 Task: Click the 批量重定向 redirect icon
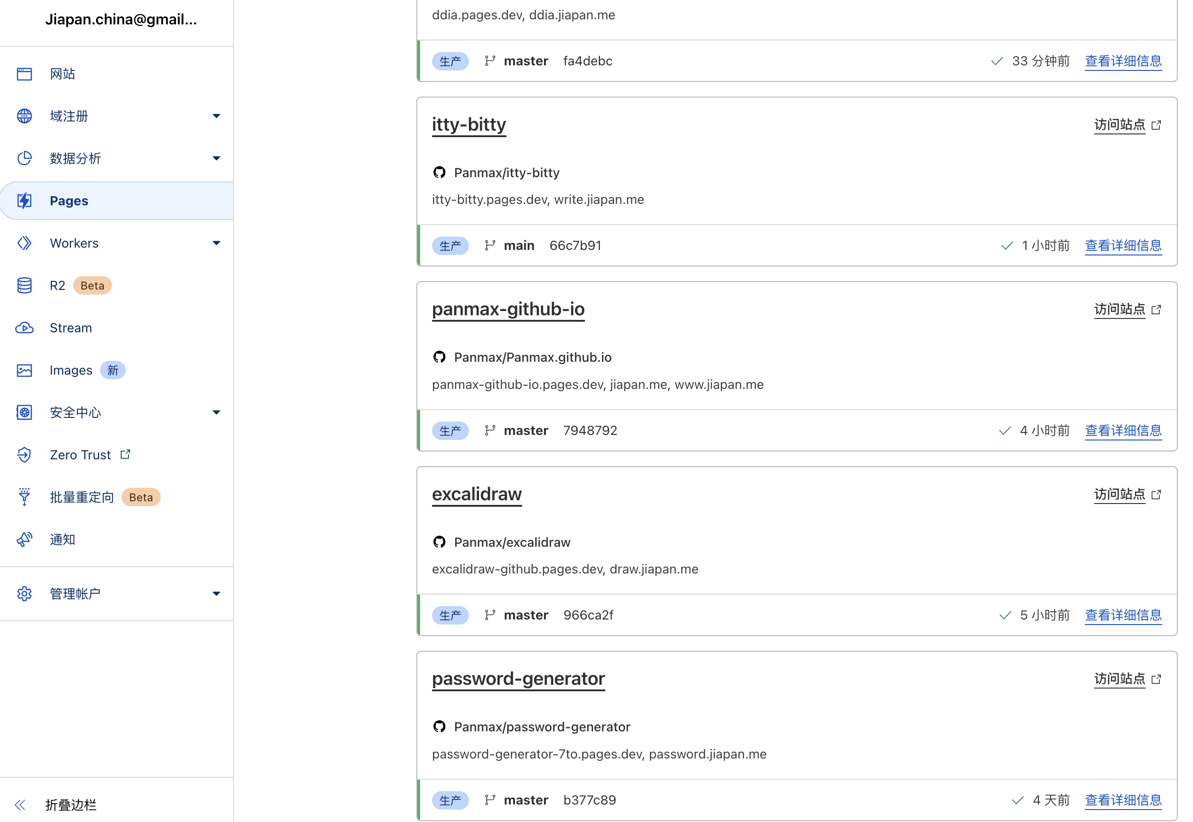point(24,497)
